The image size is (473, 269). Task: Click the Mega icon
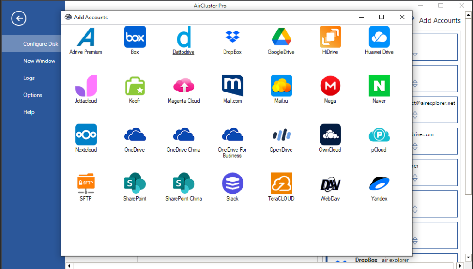pyautogui.click(x=330, y=86)
